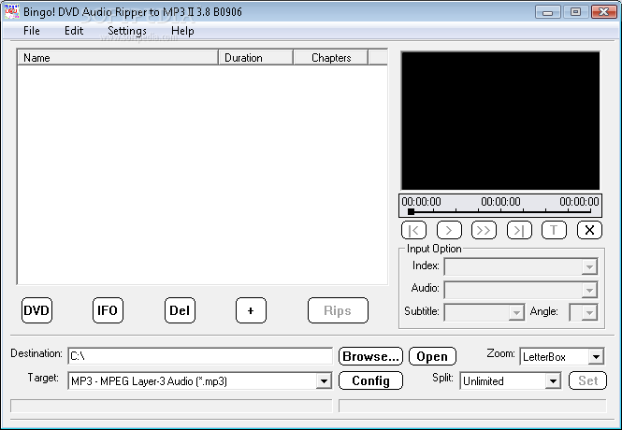Maximize the Bingo! DVD Audio Ripper window

575,12
